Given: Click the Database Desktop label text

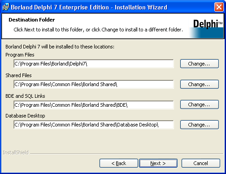Looking at the screenshot, I should pyautogui.click(x=25, y=116).
